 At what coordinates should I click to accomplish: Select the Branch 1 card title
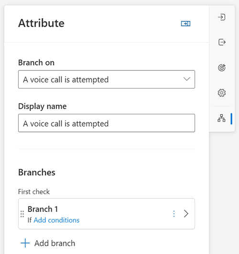pyautogui.click(x=43, y=209)
